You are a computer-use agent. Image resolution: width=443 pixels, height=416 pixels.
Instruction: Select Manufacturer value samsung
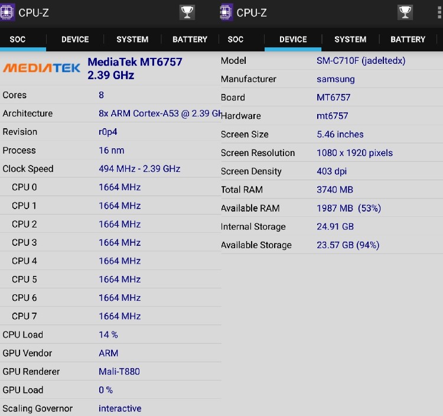(x=335, y=79)
